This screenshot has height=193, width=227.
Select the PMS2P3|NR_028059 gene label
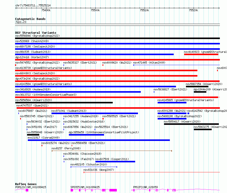145,187
